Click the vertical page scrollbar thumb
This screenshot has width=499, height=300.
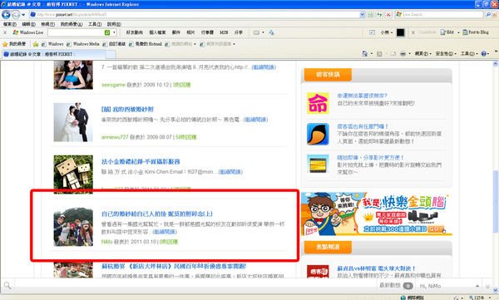pos(496,201)
